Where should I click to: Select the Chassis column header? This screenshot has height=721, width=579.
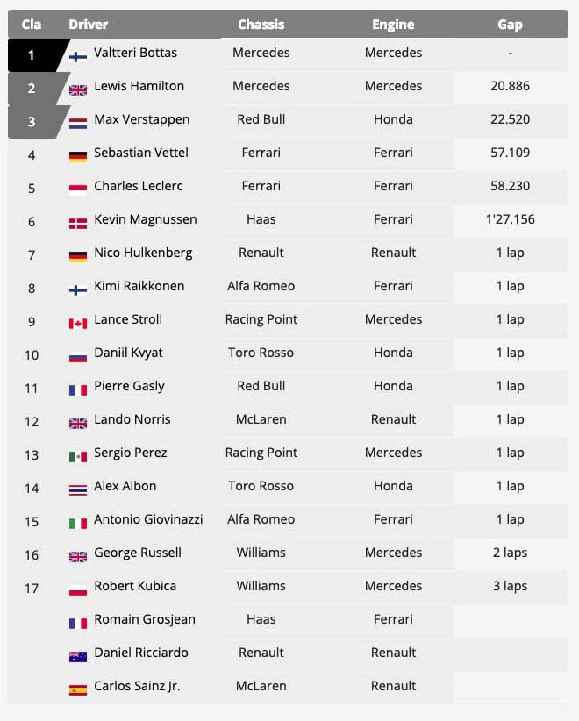coord(261,25)
